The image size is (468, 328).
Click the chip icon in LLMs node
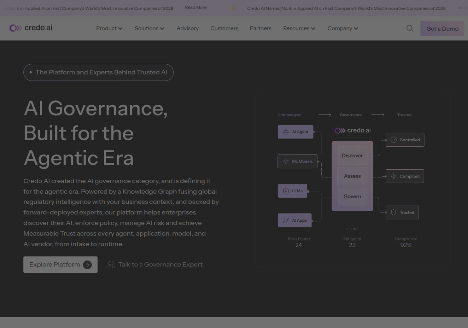pyautogui.click(x=286, y=191)
